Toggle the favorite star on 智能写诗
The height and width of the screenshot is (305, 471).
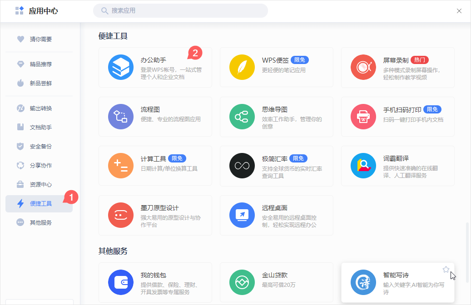[x=446, y=269]
